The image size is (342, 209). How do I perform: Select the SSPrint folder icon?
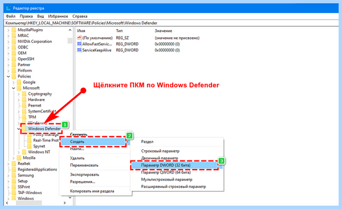tap(14, 187)
